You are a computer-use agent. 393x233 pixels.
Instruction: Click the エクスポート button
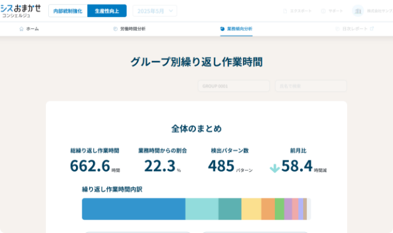(297, 11)
